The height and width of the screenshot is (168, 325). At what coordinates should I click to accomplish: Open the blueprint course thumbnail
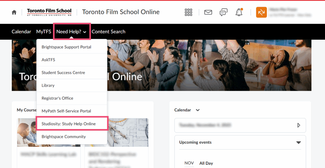(128, 133)
